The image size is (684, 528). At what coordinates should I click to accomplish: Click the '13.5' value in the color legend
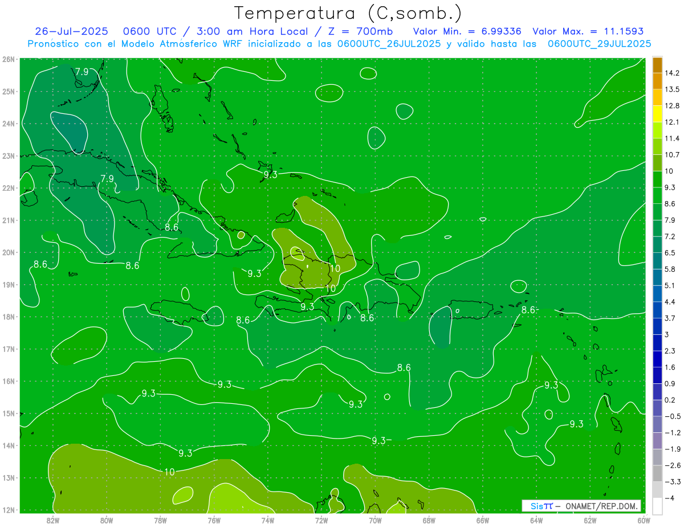[671, 89]
